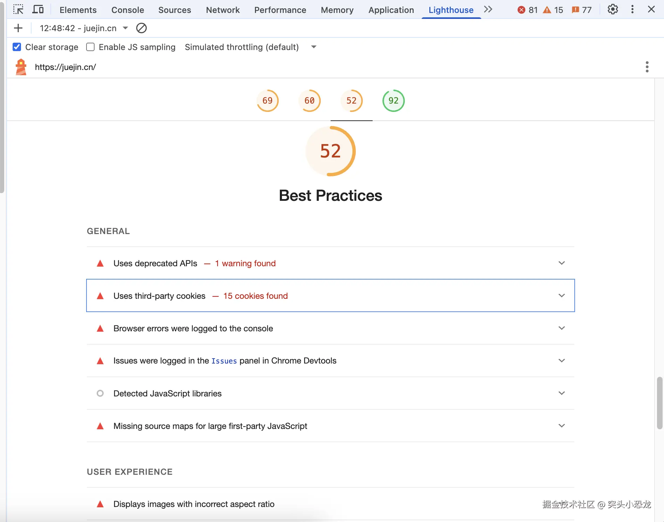Open the report selector 12:48:42 - juejin.cn

pos(84,28)
